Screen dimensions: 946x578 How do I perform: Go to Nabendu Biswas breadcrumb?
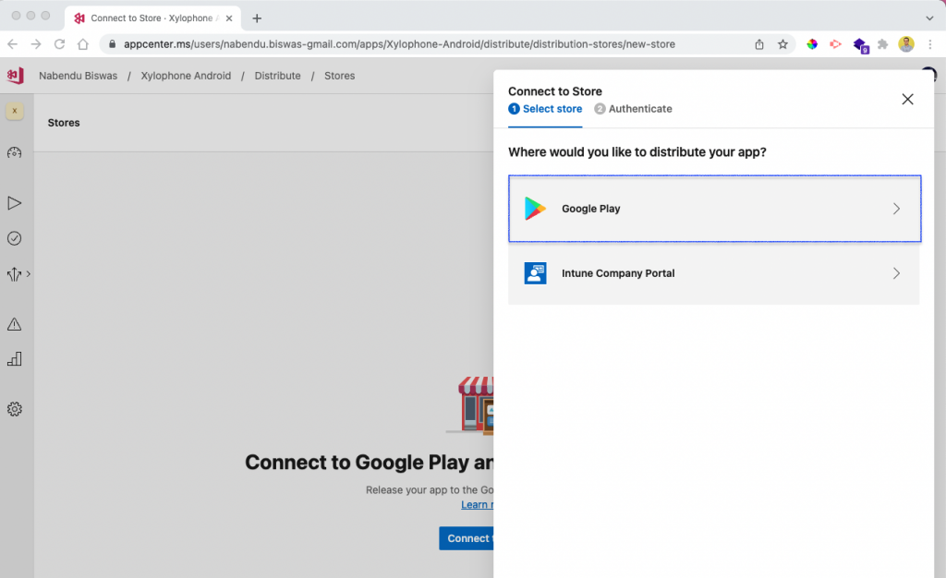pyautogui.click(x=79, y=76)
